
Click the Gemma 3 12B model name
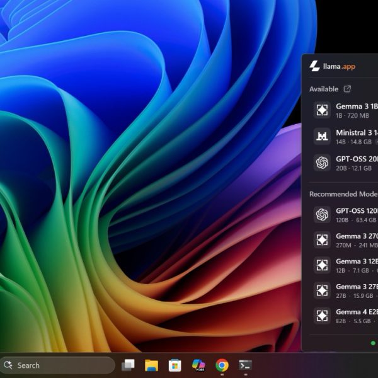pos(357,261)
